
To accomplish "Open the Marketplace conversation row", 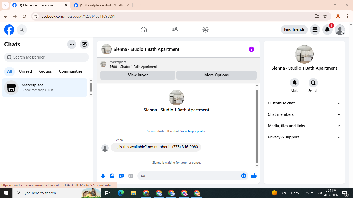I will pos(45,88).
